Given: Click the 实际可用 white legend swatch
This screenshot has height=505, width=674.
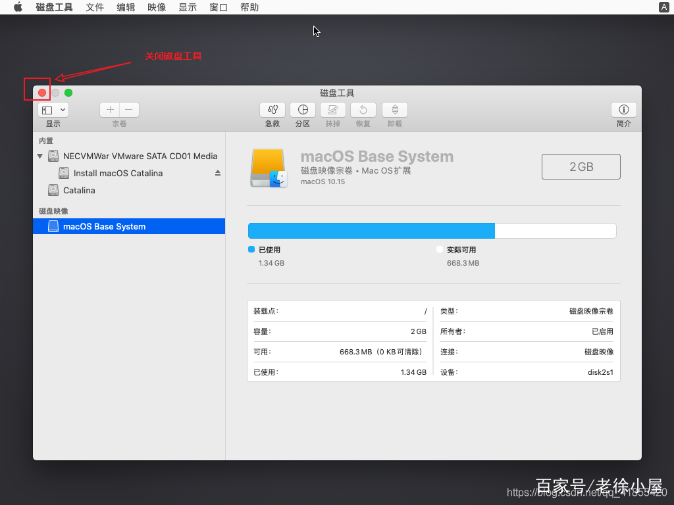Looking at the screenshot, I should tap(439, 249).
